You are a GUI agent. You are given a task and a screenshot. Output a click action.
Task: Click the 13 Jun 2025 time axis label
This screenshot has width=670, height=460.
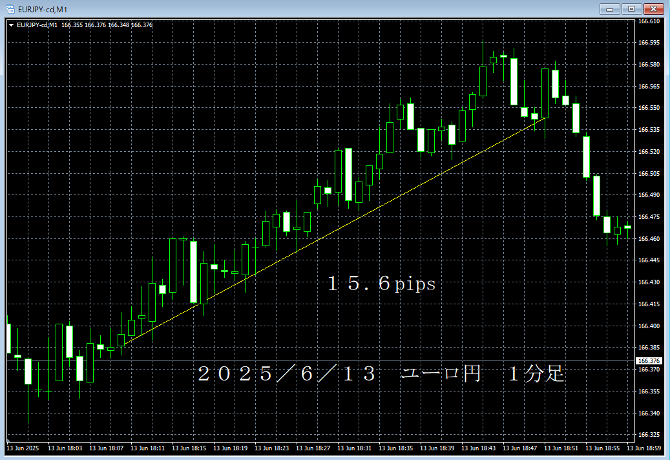click(23, 448)
